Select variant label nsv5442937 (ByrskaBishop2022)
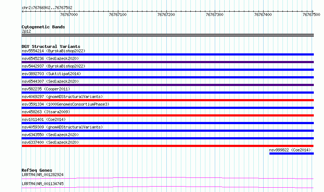324x192 pixels. point(54,66)
